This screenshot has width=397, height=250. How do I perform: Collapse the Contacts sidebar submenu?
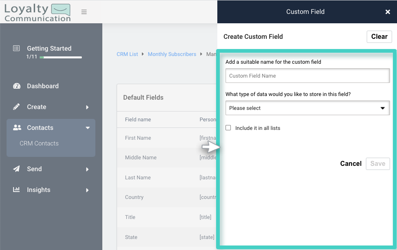click(87, 127)
